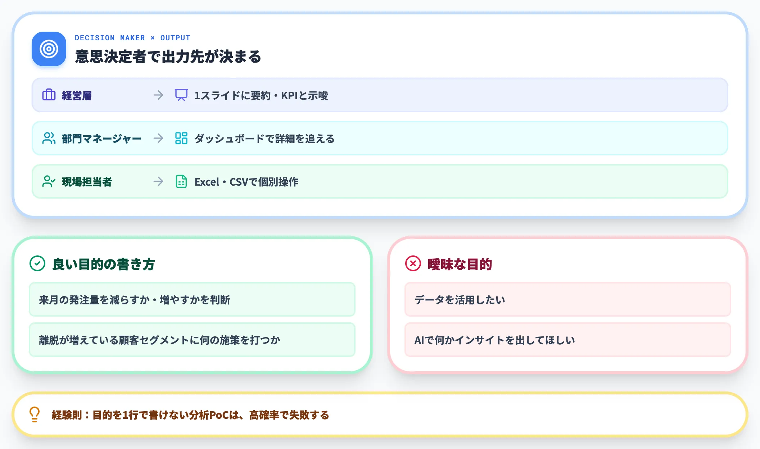
Task: Click the briefcase icon beside 経営層
Action: tap(49, 95)
